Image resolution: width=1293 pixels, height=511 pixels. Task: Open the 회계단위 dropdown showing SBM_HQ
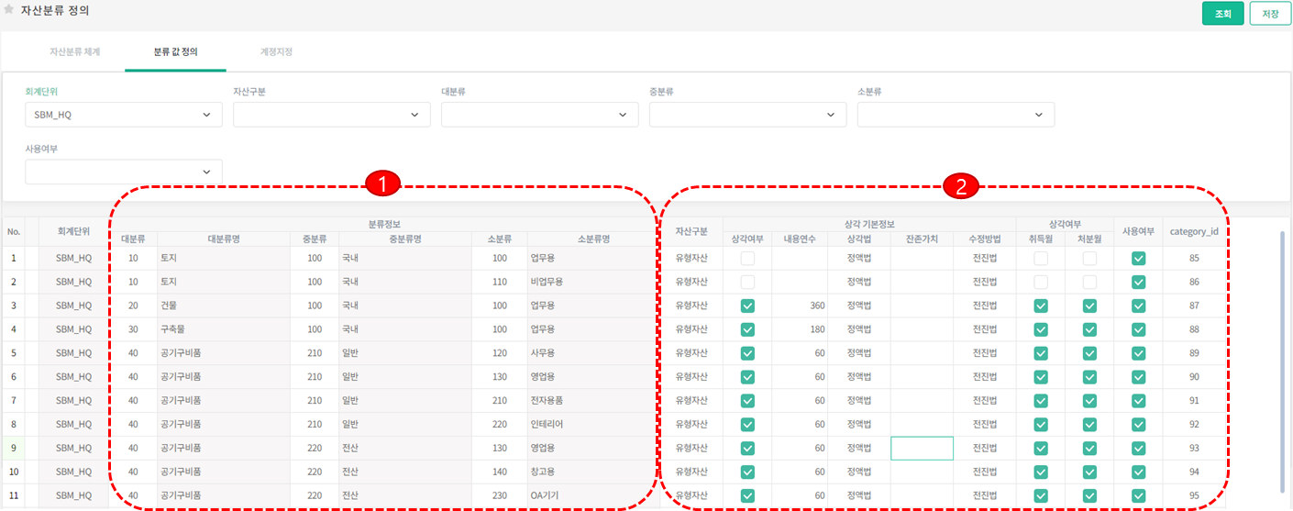point(124,115)
